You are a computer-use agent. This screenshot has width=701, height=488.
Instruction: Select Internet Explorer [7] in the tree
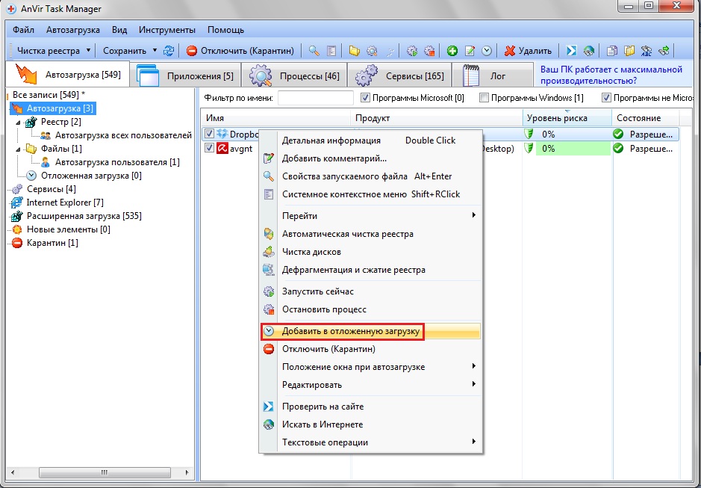65,203
